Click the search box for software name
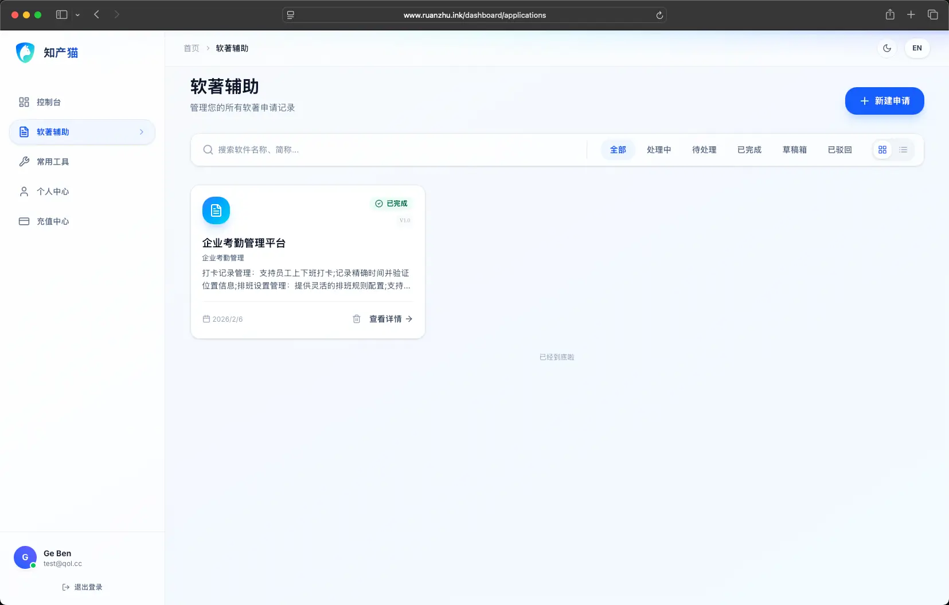This screenshot has width=949, height=605. tap(390, 150)
